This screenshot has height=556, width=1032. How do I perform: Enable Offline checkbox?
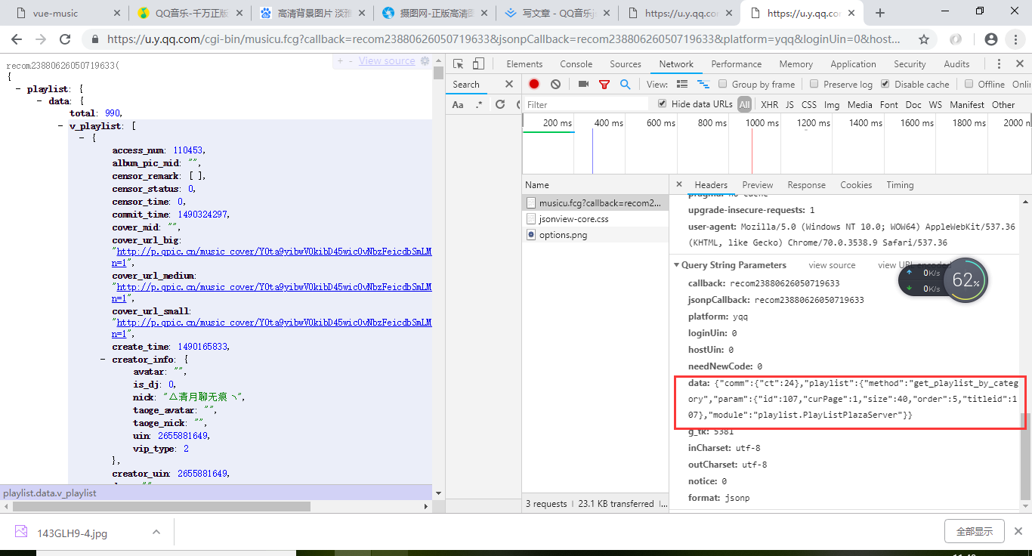[x=969, y=84]
